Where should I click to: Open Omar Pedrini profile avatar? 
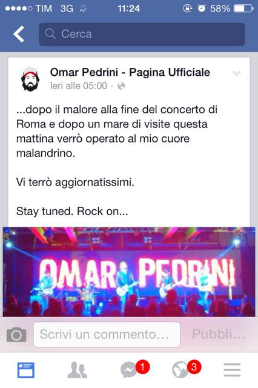[x=30, y=79]
